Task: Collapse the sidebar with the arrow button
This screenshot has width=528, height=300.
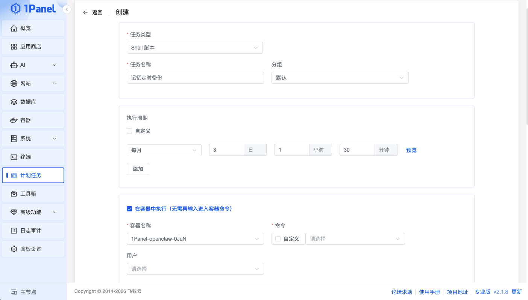Action: point(67,9)
